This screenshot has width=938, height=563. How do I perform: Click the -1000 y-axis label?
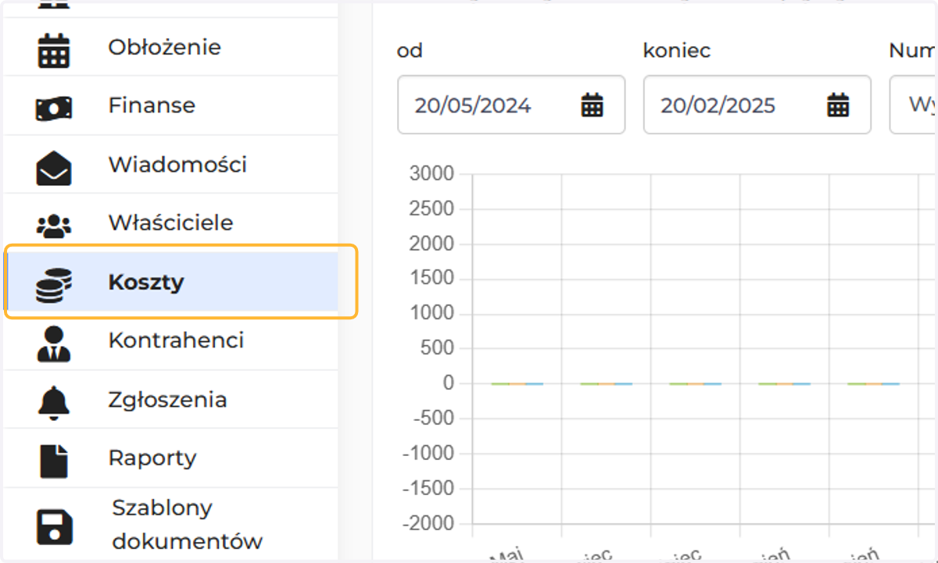coord(428,453)
